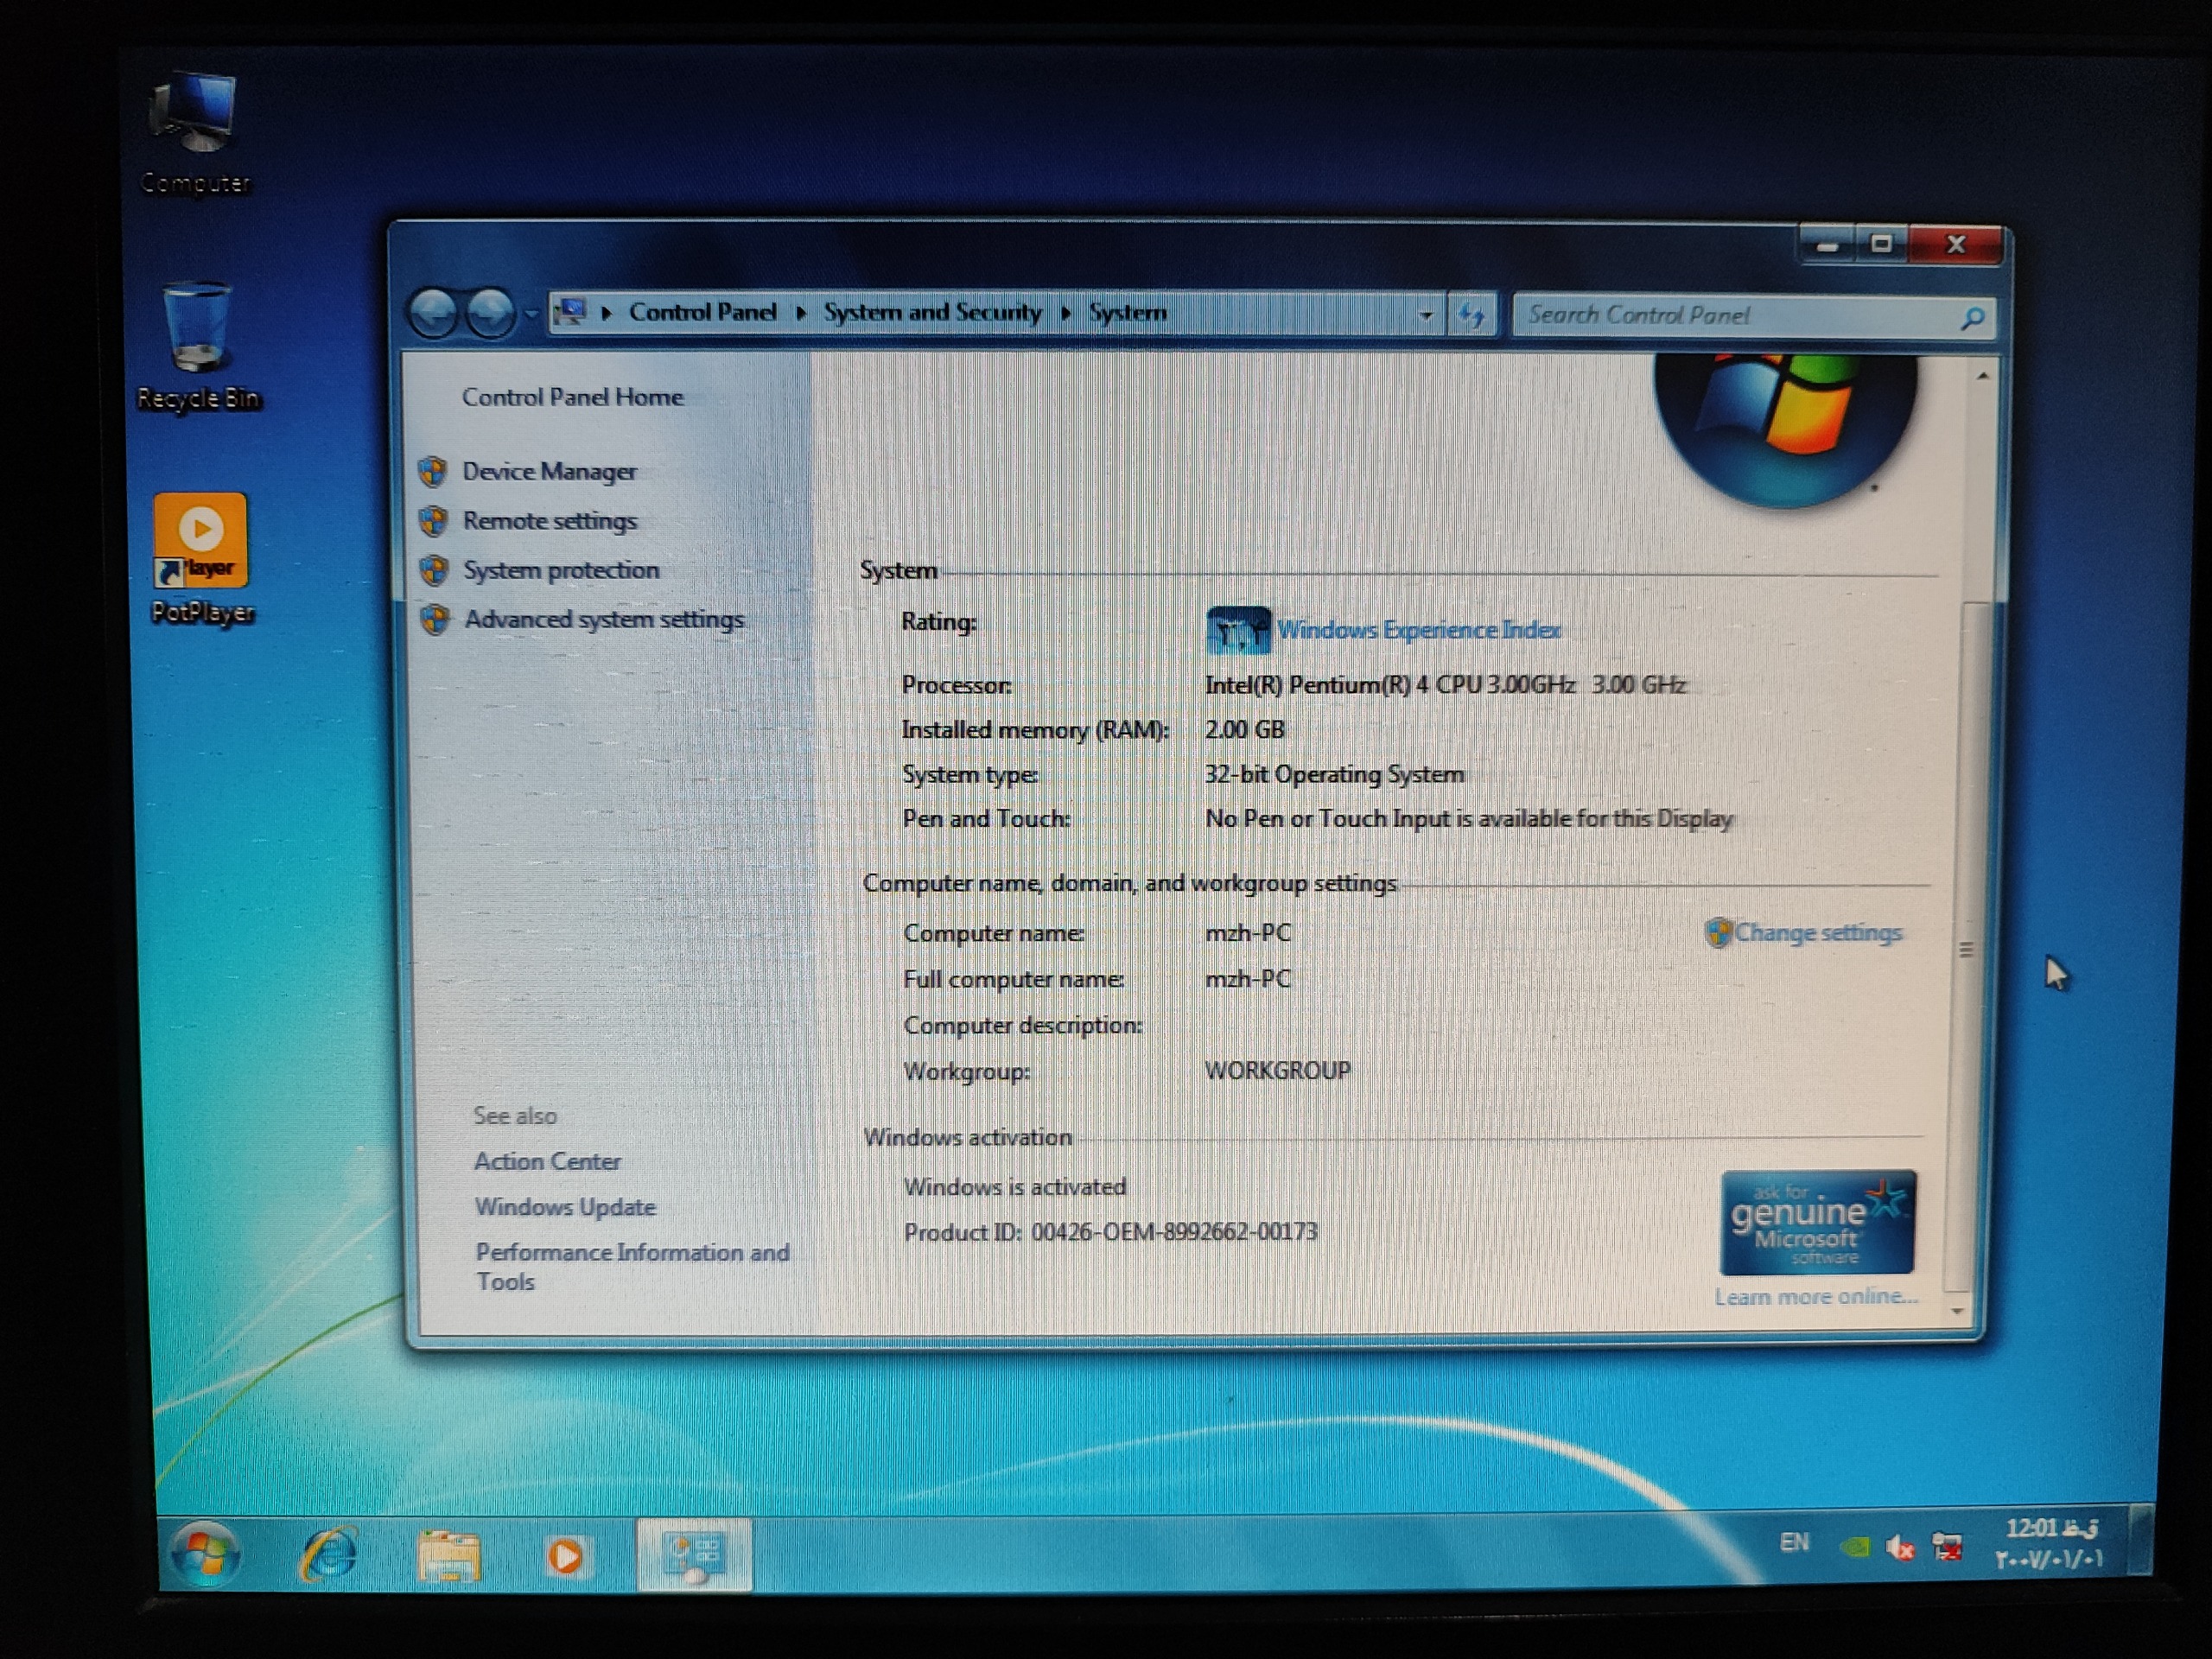This screenshot has width=2212, height=1659.
Task: Click the genuine Microsoft software badge
Action: [1818, 1223]
